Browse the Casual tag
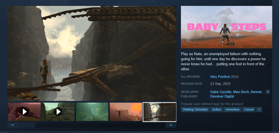The width and height of the screenshot is (279, 133). (x=249, y=110)
